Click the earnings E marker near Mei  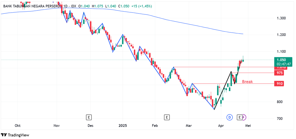(239, 117)
